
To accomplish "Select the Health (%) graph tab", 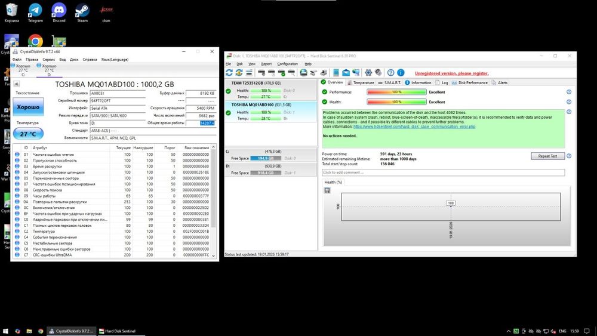I will [333, 182].
